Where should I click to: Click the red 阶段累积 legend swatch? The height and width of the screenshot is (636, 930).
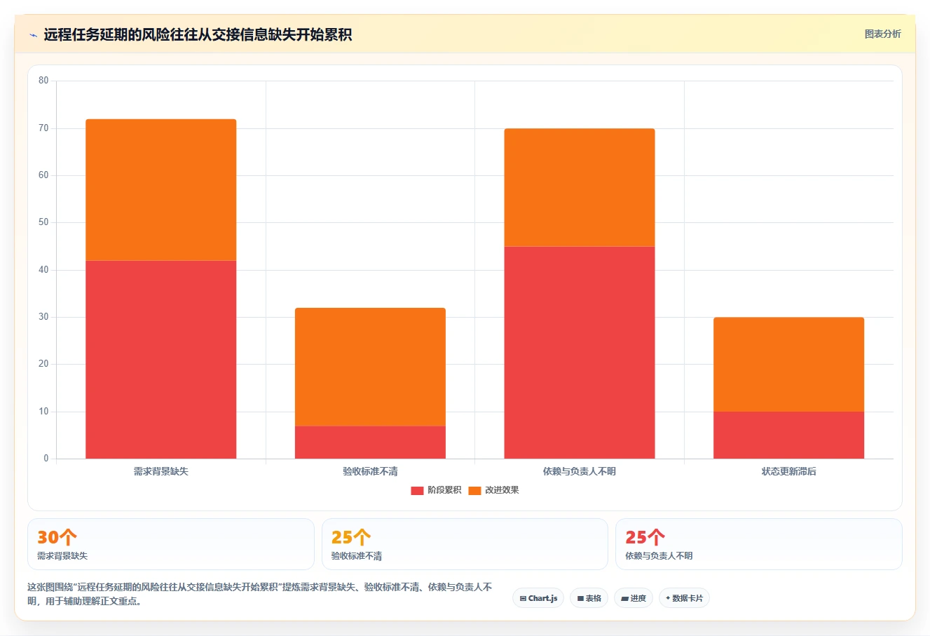click(x=417, y=491)
